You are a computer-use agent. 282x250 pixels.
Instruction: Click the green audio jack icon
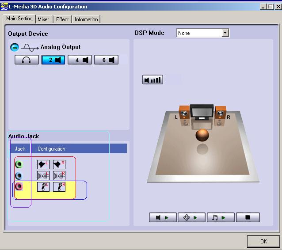click(19, 164)
